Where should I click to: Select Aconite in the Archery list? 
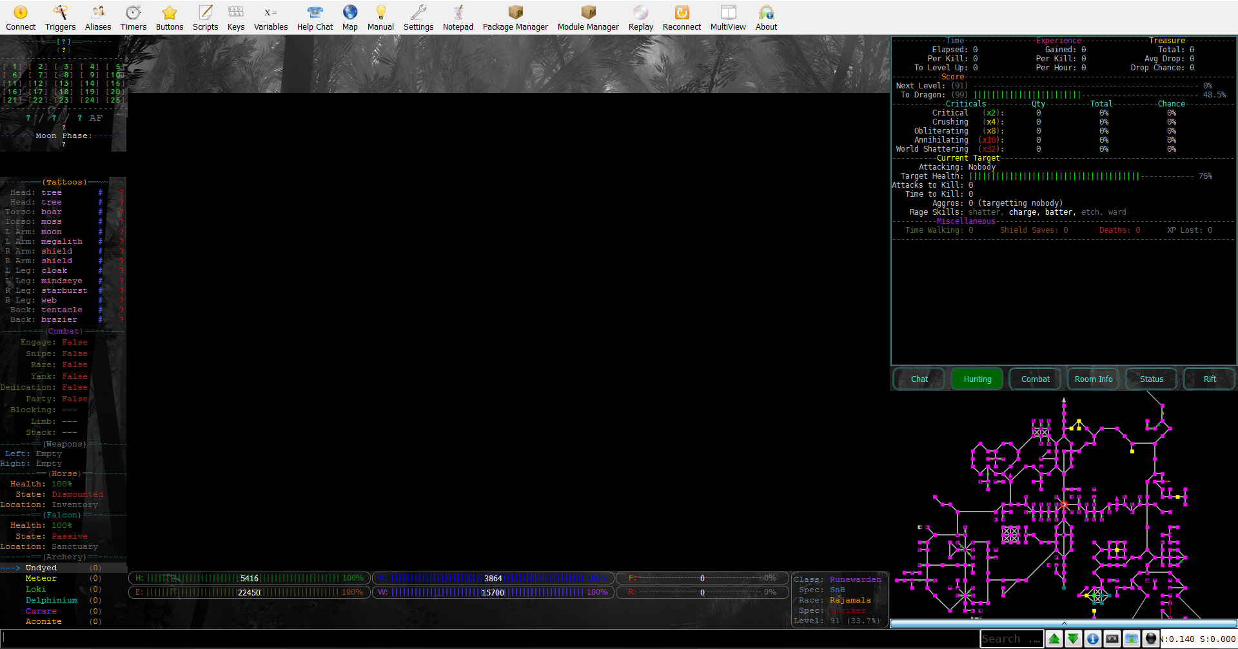click(x=44, y=622)
